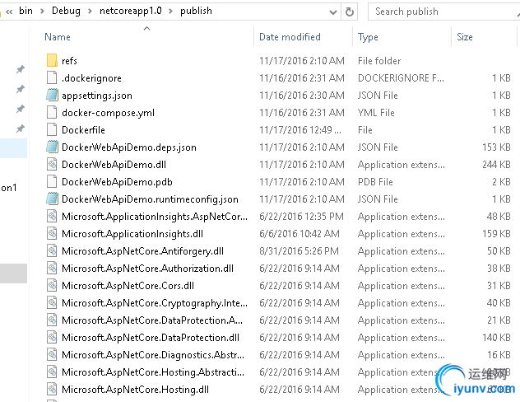Navigate to bin in the breadcrumb
520x402 pixels.
pos(26,11)
